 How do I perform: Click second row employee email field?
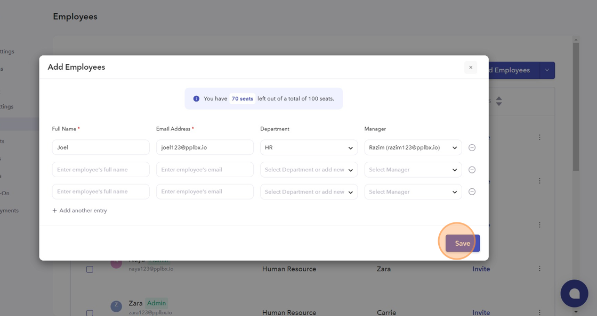(205, 170)
